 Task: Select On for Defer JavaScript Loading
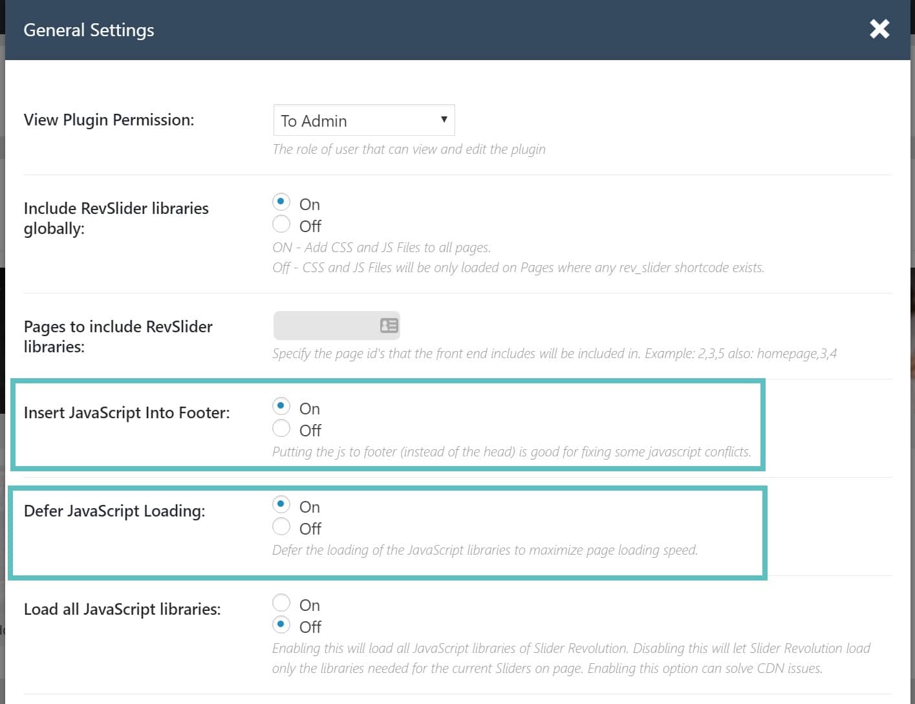point(281,504)
